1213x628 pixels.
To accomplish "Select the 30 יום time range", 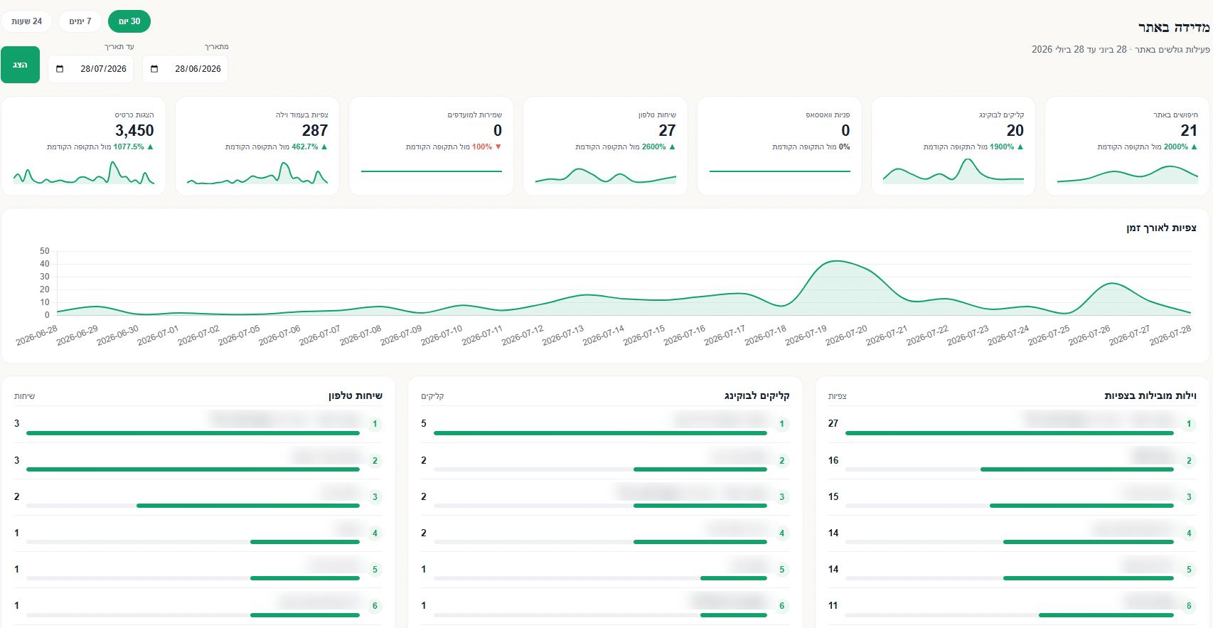I will click(x=129, y=21).
